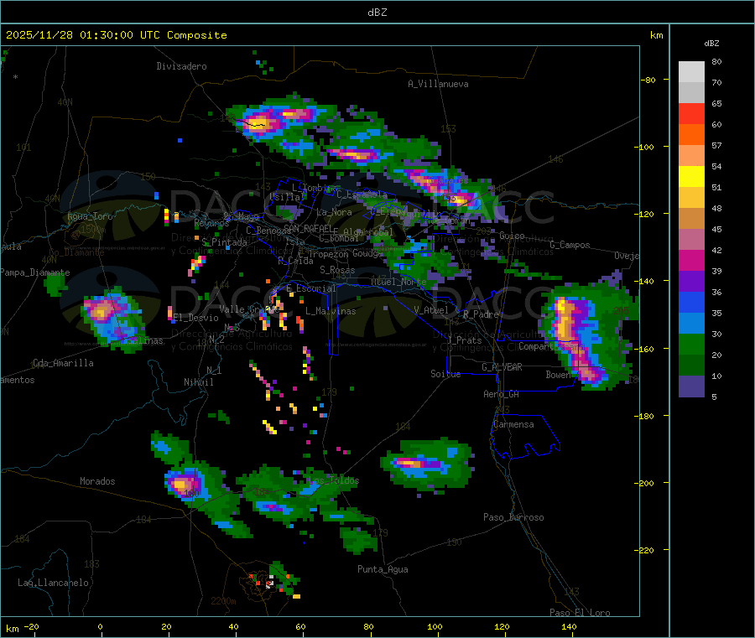
Task: Select the red 60–65 dBZ legend swatch
Action: pyautogui.click(x=691, y=113)
